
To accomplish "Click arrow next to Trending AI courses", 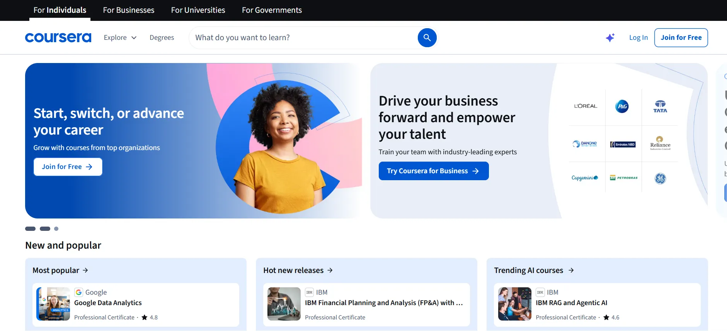I will (571, 270).
